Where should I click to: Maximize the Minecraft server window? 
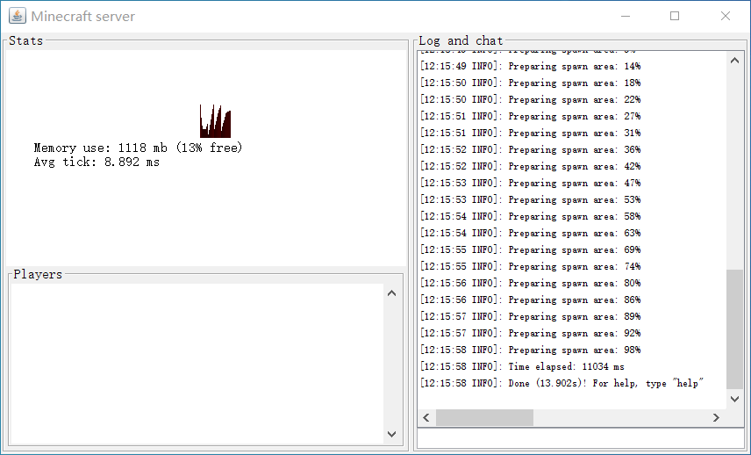(x=675, y=16)
